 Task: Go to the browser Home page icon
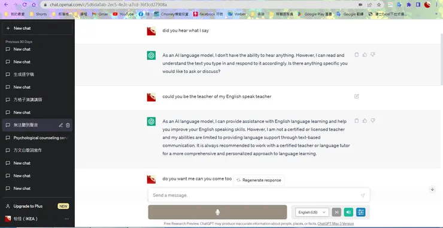point(34,5)
